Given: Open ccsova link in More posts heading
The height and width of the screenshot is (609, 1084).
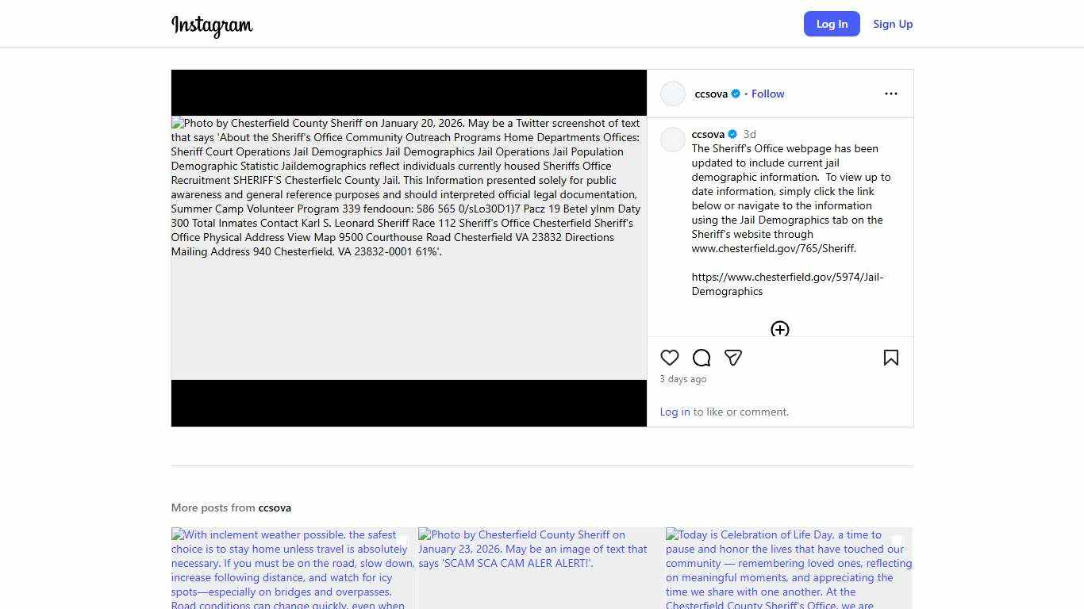Looking at the screenshot, I should click(x=275, y=507).
